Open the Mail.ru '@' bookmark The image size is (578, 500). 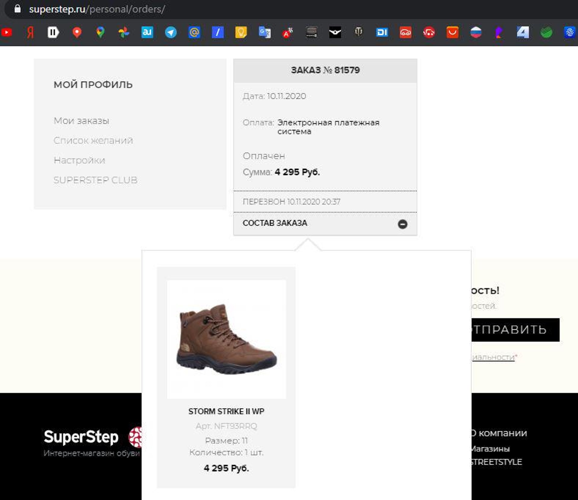[194, 32]
